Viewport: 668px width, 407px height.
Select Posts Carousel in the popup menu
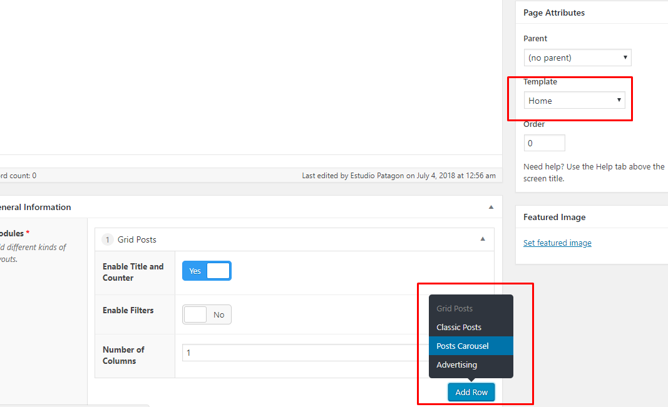coord(463,346)
